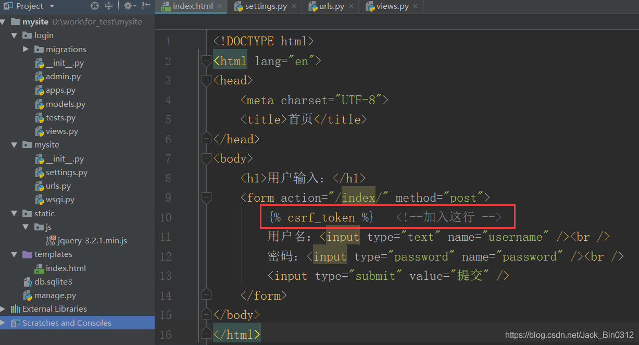This screenshot has height=345, width=639.
Task: Fold the form block at line 9
Action: (207, 198)
